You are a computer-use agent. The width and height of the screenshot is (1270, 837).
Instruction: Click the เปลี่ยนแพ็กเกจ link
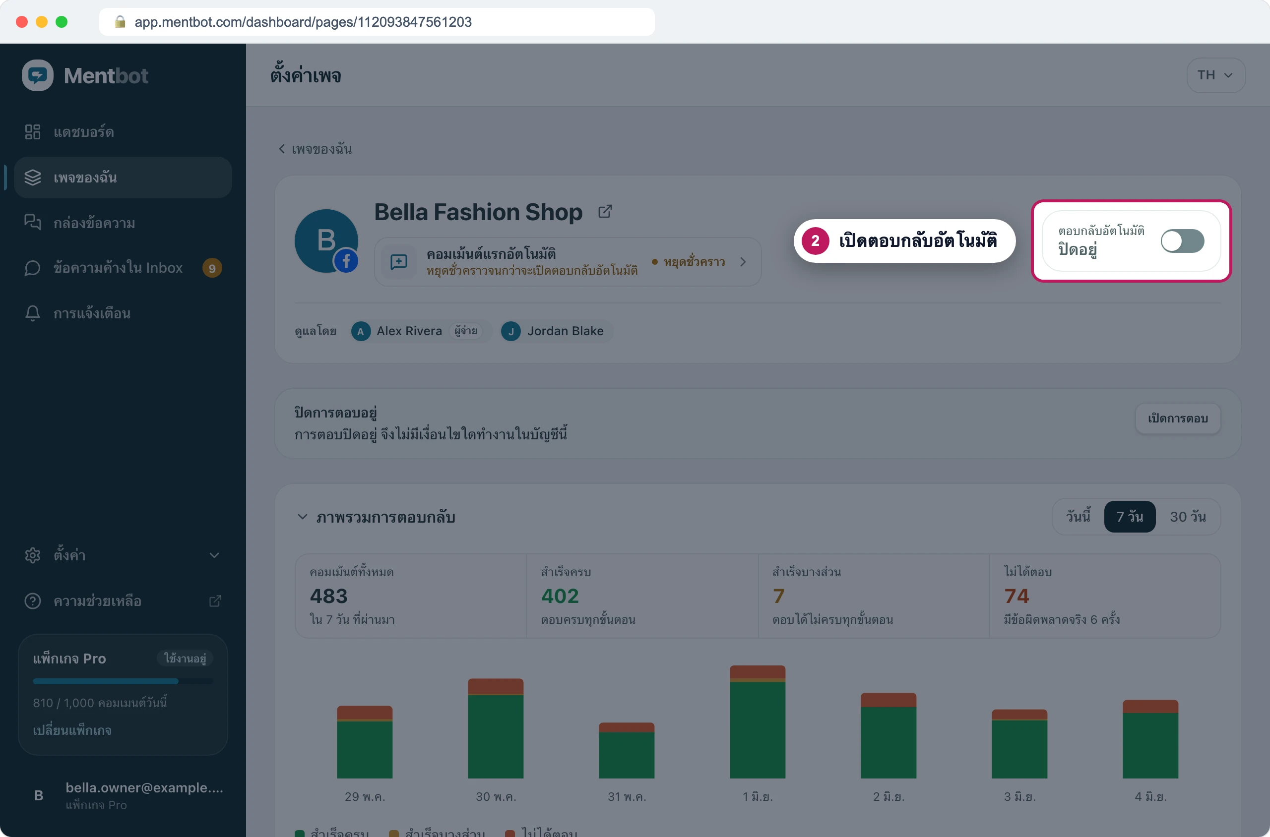[x=72, y=730]
